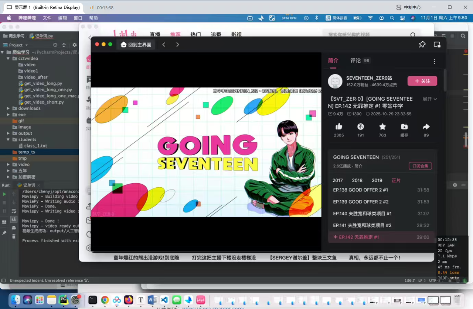Open PyCharm Project panel settings gear
Screen dimensions: 473x309
74,45
